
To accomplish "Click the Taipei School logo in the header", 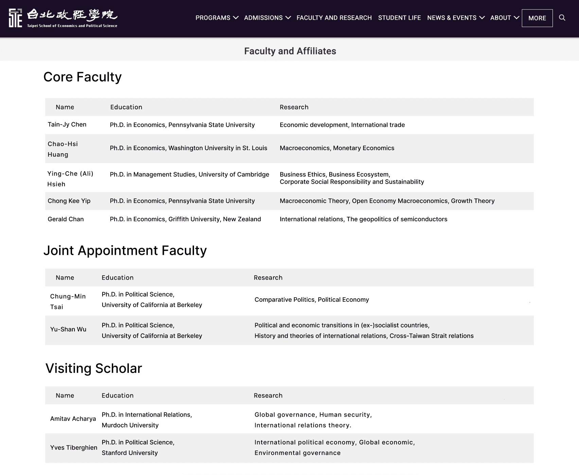I will click(63, 18).
